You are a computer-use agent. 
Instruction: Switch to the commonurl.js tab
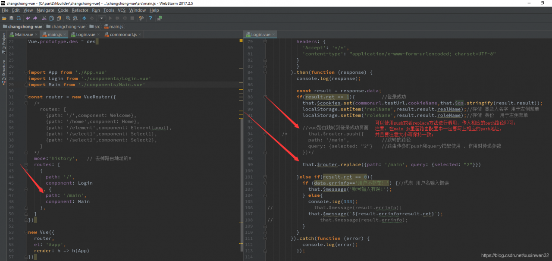123,35
